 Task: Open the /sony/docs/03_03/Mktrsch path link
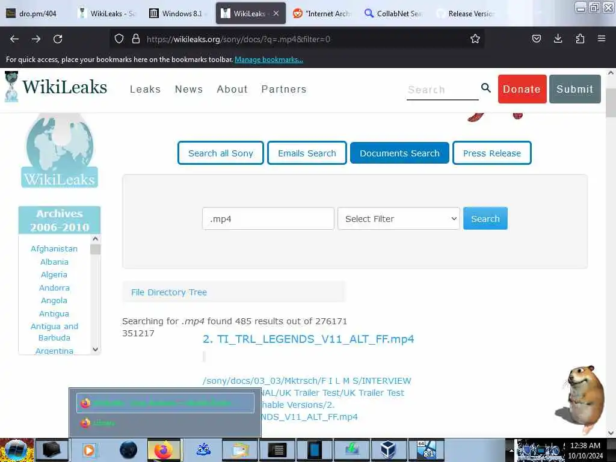[x=307, y=399]
